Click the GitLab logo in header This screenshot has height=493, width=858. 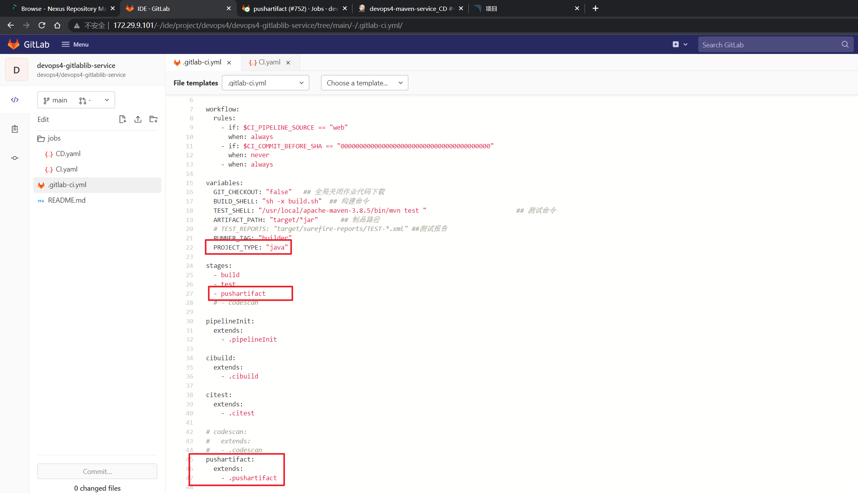point(28,44)
